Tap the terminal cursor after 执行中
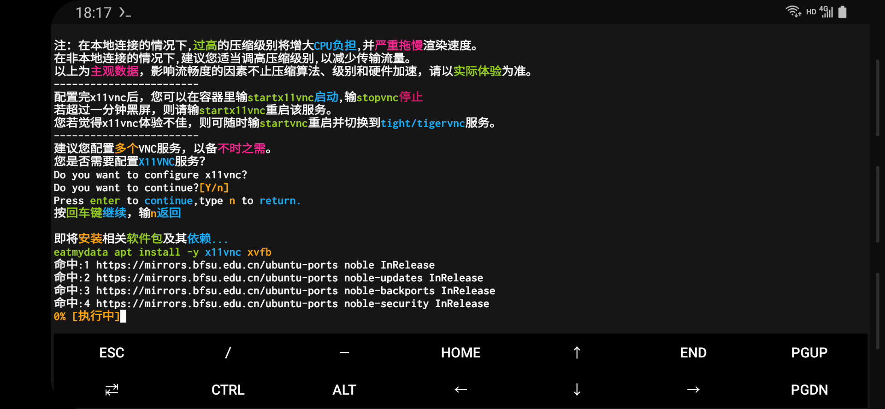 point(123,316)
